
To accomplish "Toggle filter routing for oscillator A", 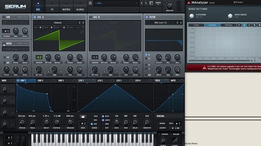I will [x=146, y=55].
